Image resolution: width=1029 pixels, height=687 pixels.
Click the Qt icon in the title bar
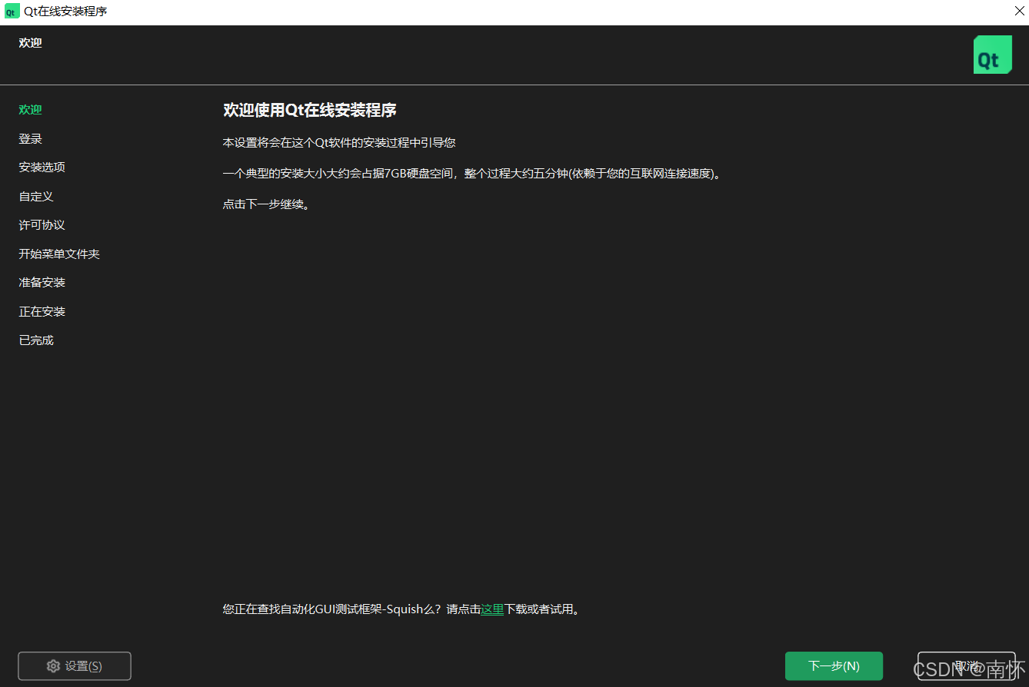12,12
